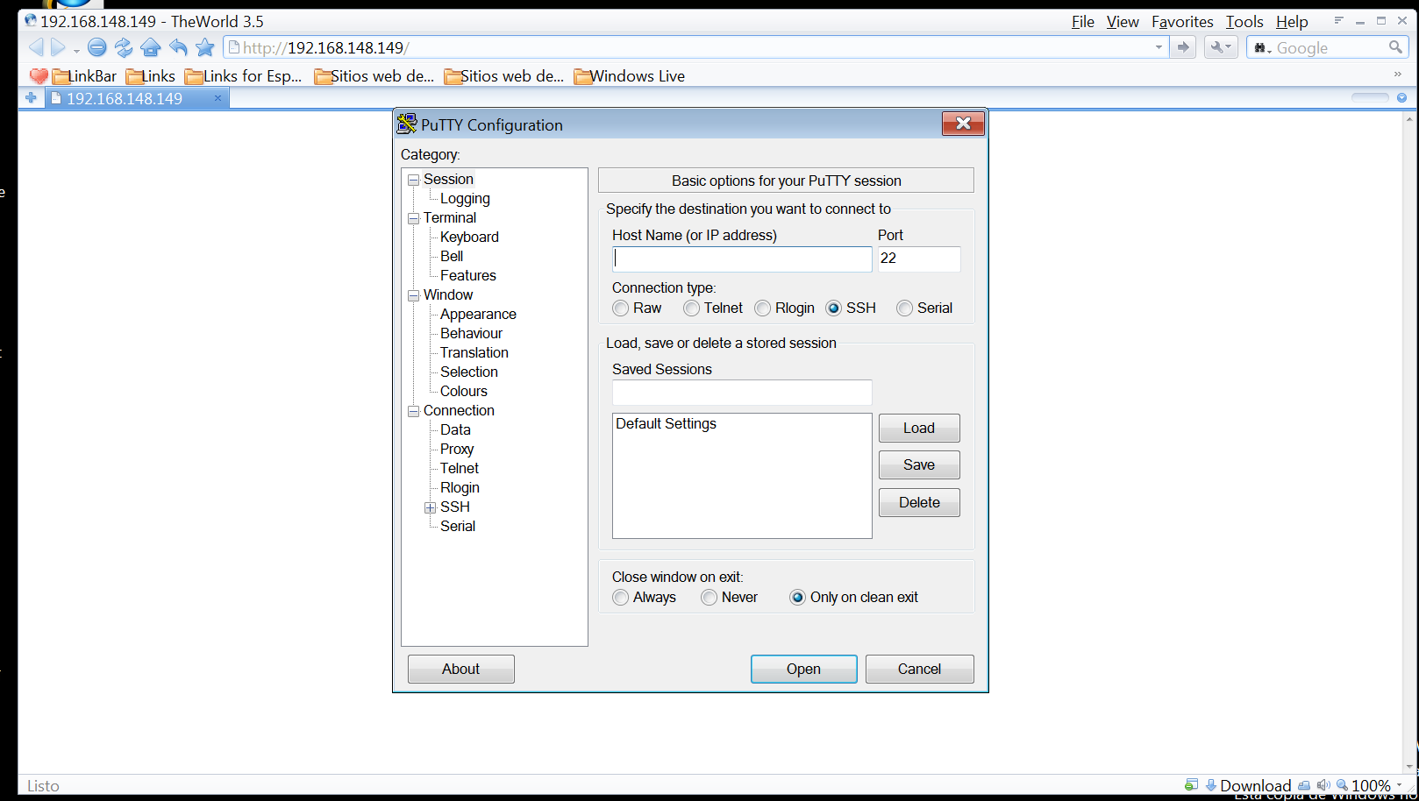
Task: Choose Only on clean exit option
Action: click(798, 598)
